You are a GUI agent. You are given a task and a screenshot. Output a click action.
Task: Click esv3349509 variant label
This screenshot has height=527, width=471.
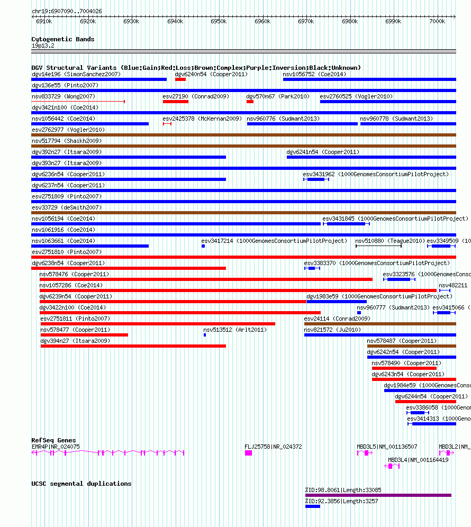(448, 241)
